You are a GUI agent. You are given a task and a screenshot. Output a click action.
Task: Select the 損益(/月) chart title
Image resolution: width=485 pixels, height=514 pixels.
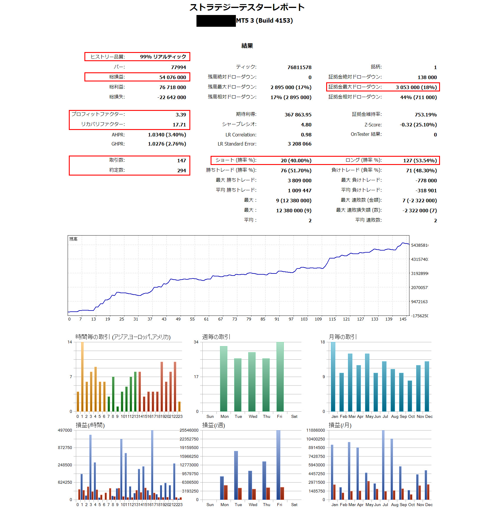pyautogui.click(x=340, y=425)
